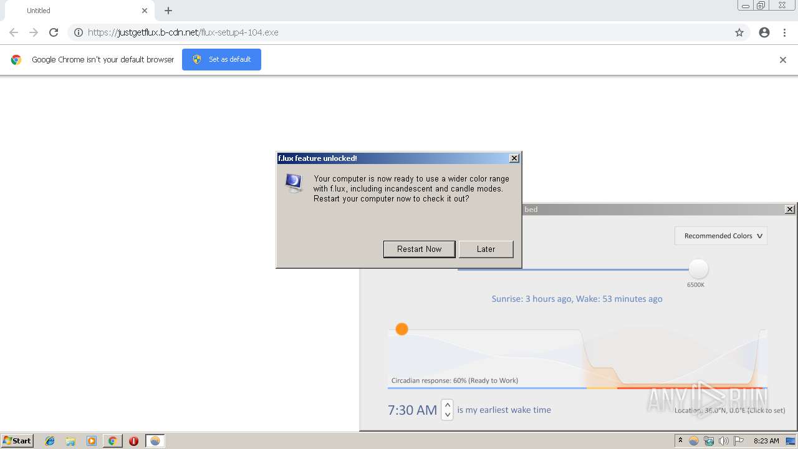Click the Restart Now button
The width and height of the screenshot is (798, 449).
[x=419, y=249]
